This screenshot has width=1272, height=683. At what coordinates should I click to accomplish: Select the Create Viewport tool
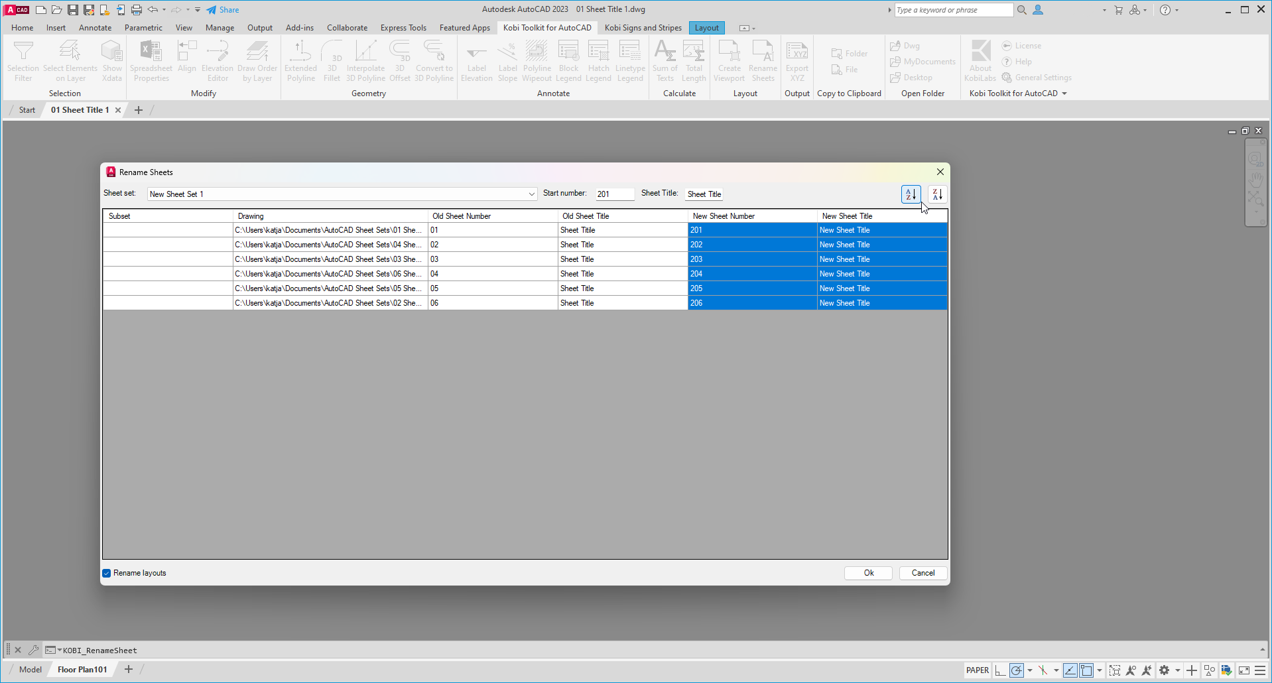pos(729,61)
